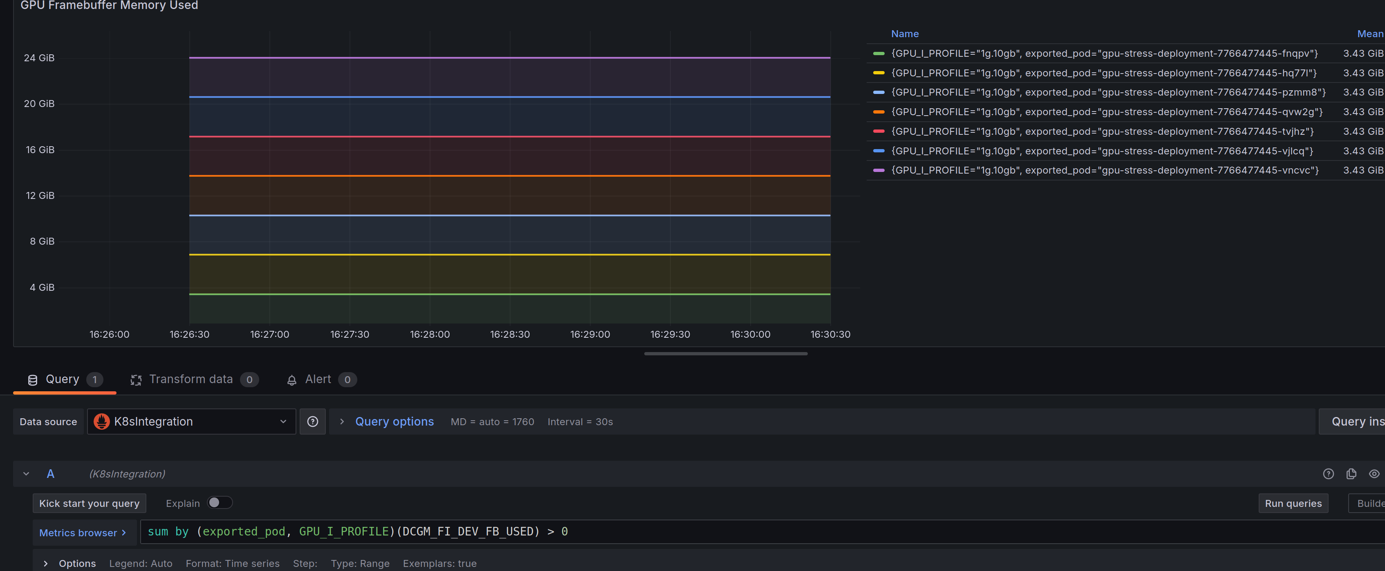Open the data source help icon

312,422
